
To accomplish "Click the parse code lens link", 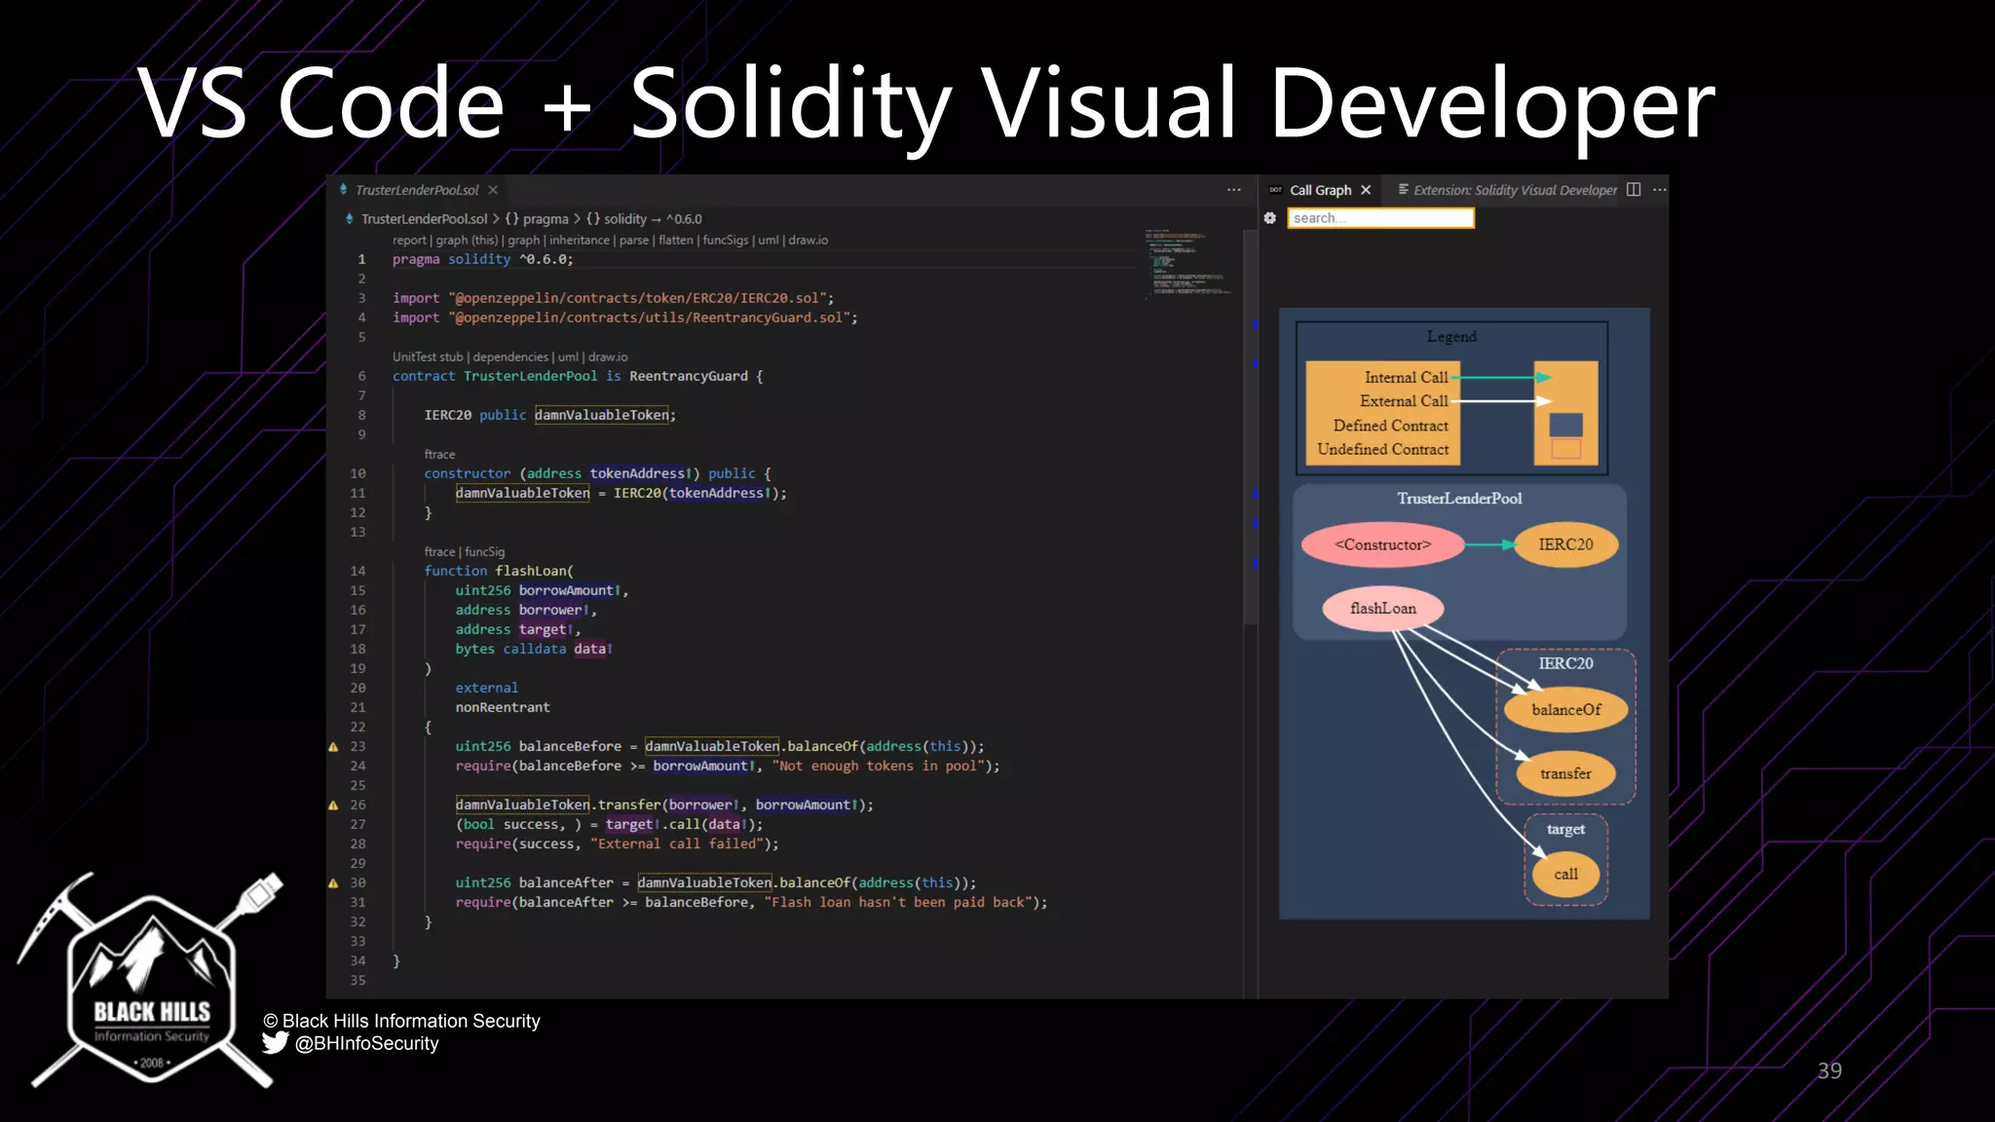I will click(634, 240).
